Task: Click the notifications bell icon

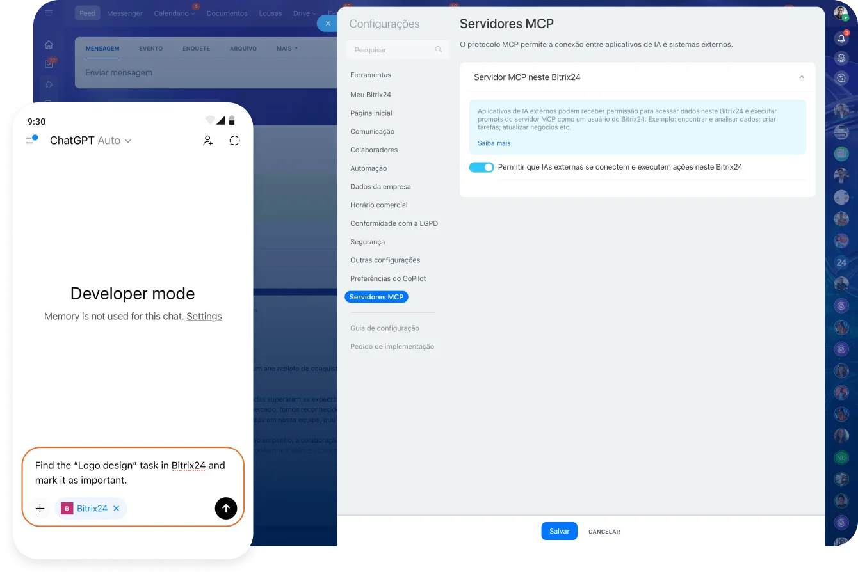Action: tap(841, 38)
